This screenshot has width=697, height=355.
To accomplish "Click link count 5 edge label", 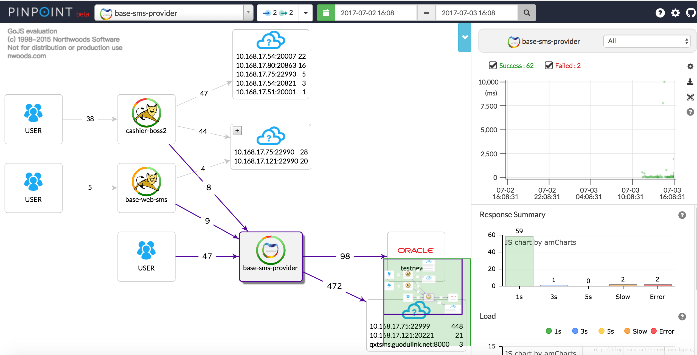I will click(x=90, y=187).
